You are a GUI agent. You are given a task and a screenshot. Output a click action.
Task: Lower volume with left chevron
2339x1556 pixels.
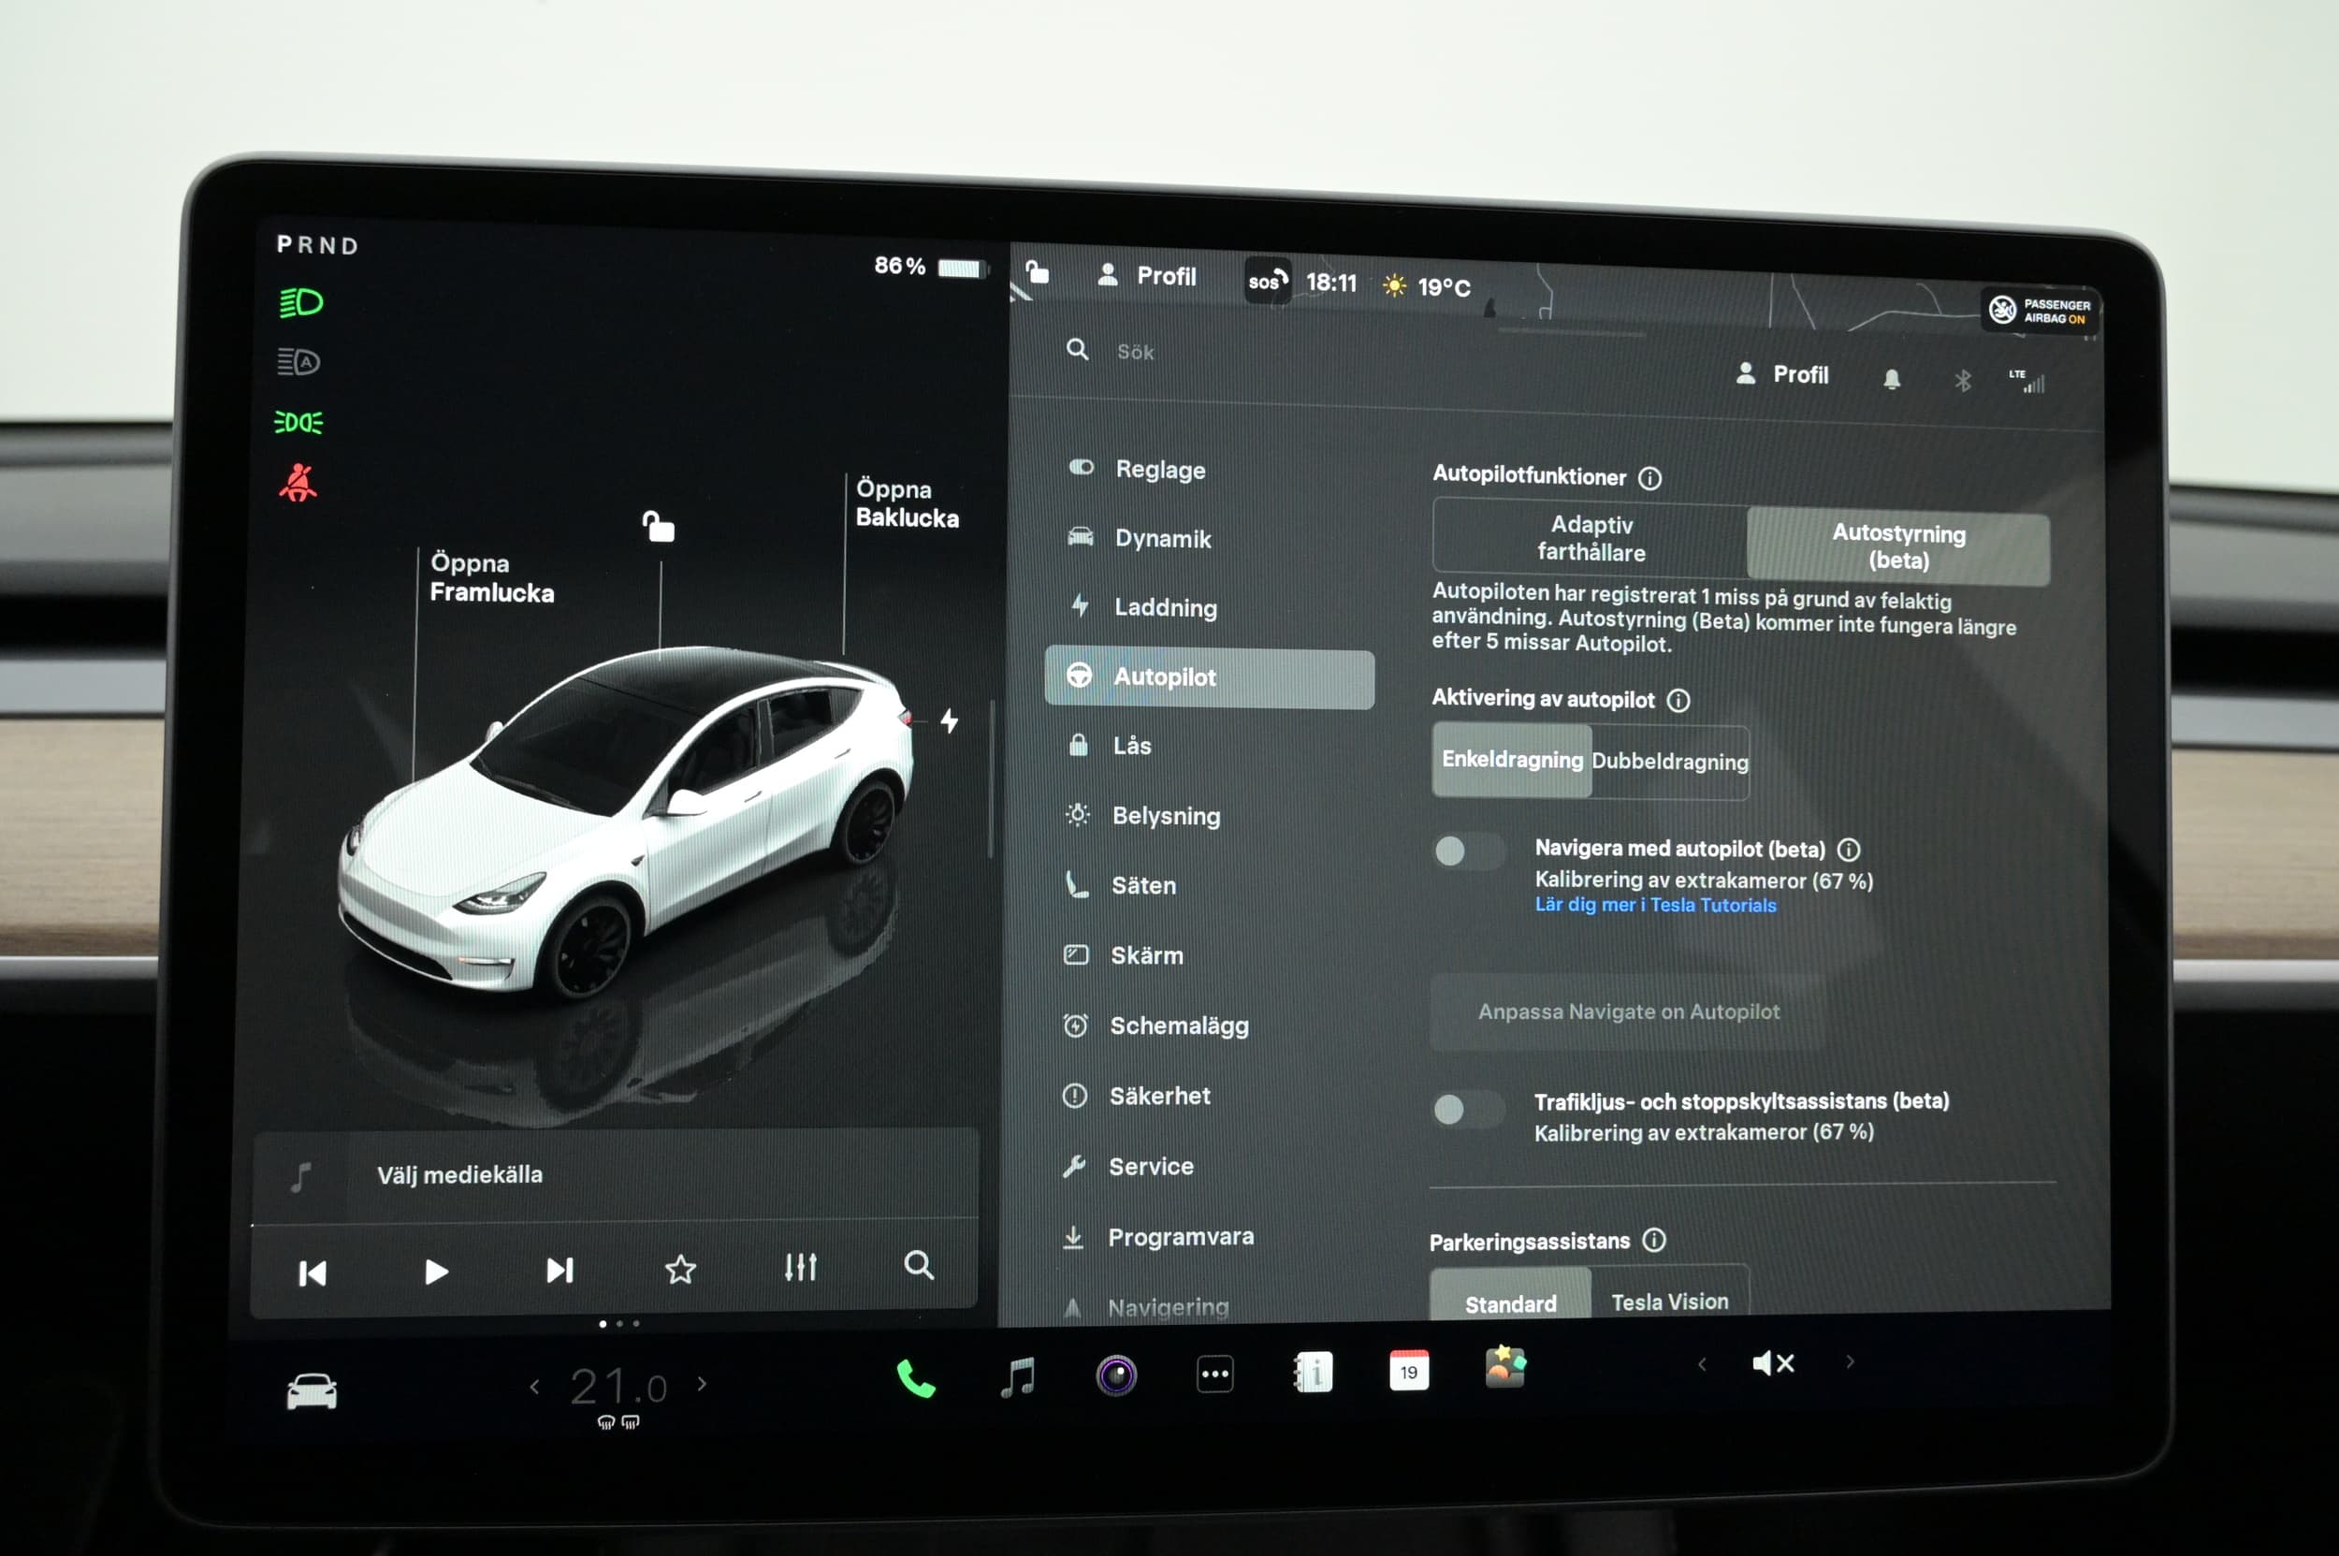(x=1702, y=1364)
